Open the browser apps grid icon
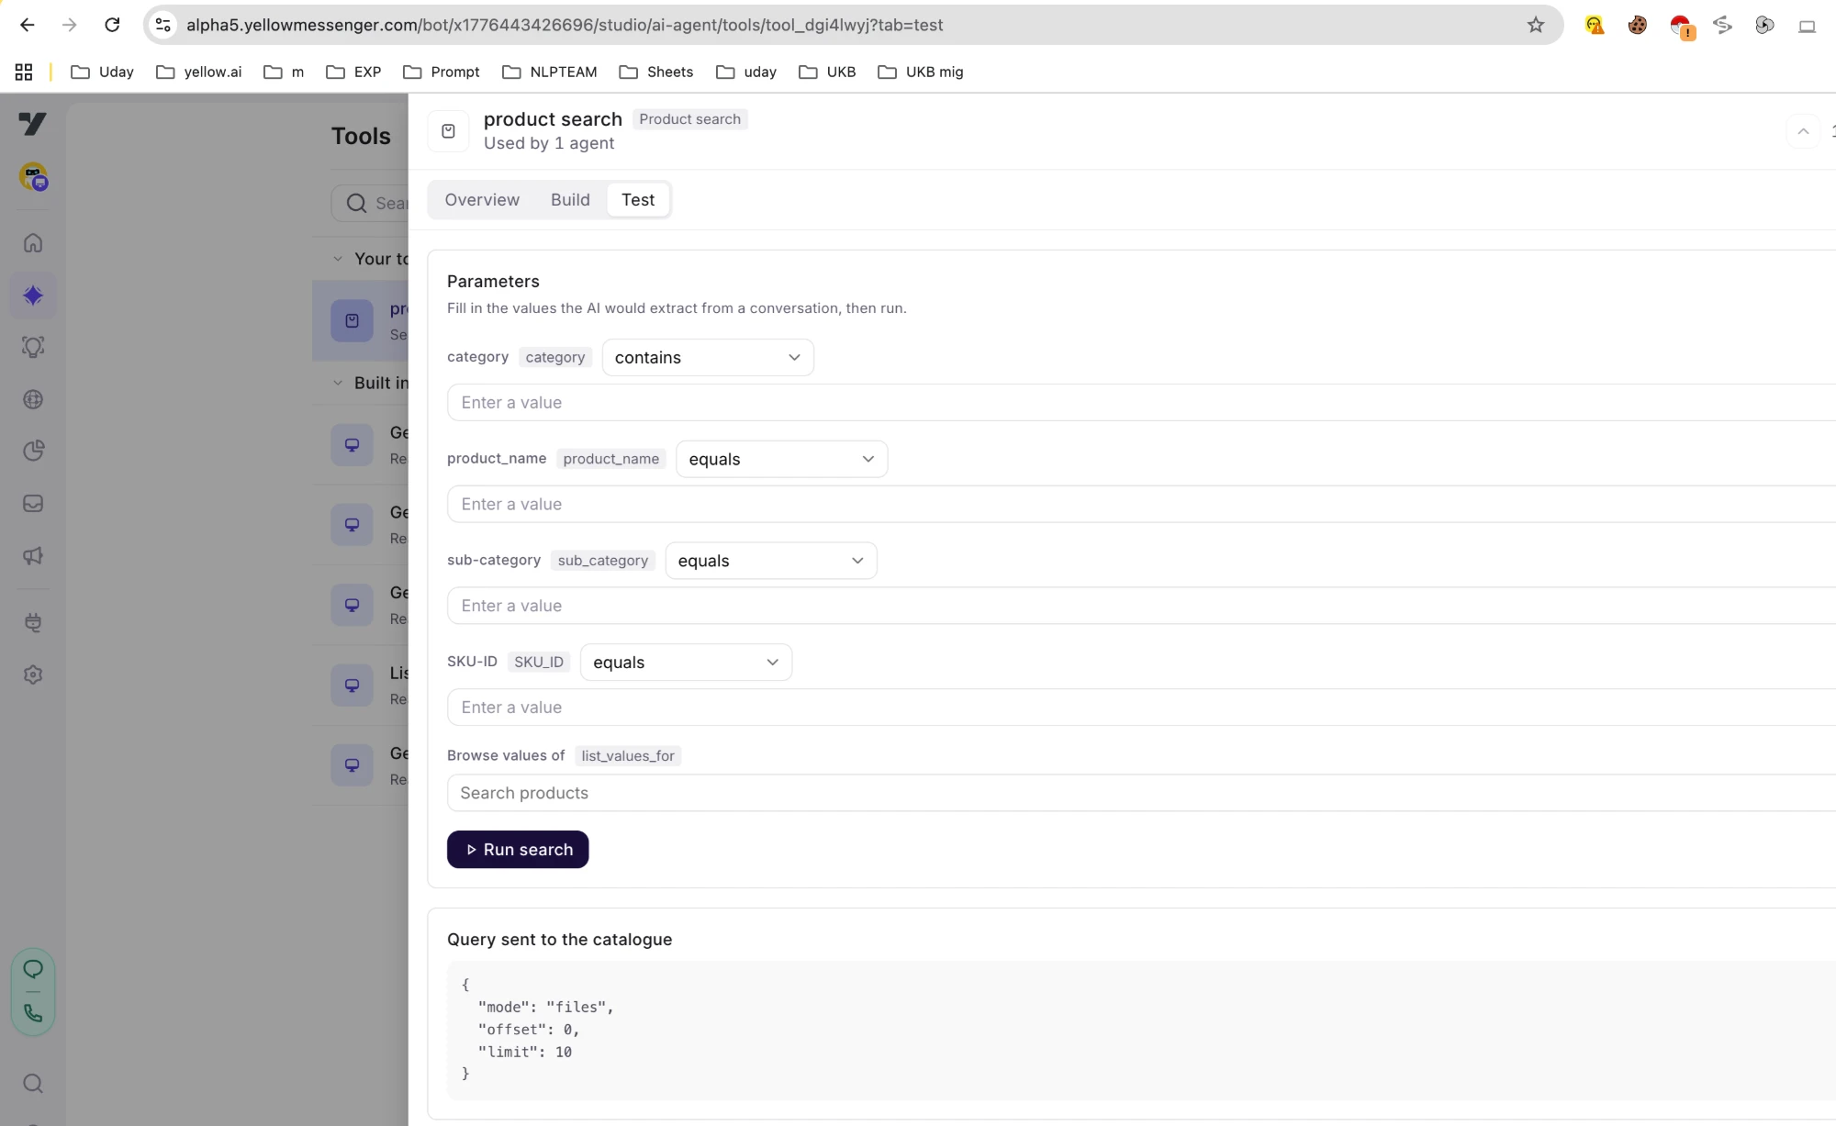 (24, 72)
